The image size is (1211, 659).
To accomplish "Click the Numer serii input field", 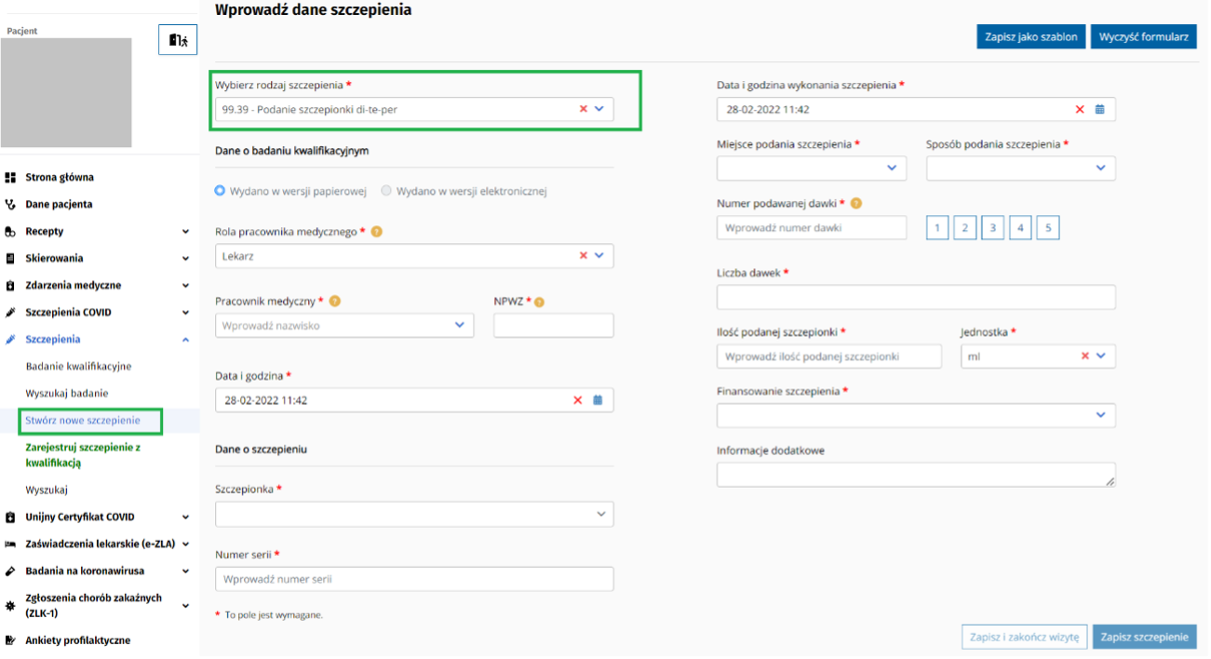I will (414, 578).
